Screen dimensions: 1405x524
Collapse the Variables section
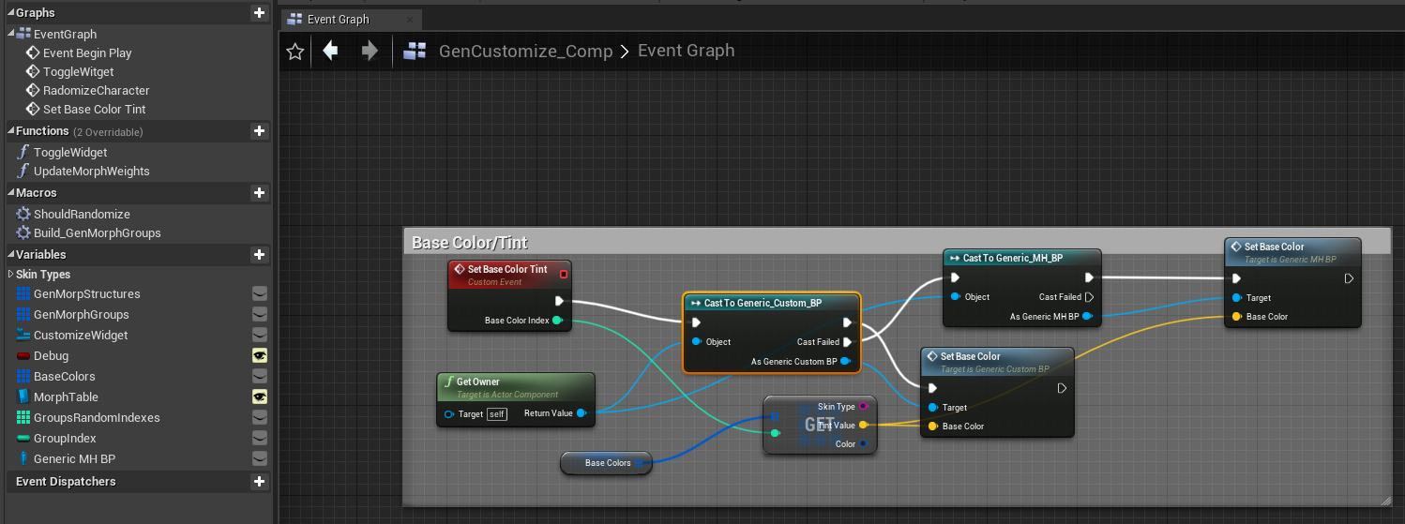point(10,255)
